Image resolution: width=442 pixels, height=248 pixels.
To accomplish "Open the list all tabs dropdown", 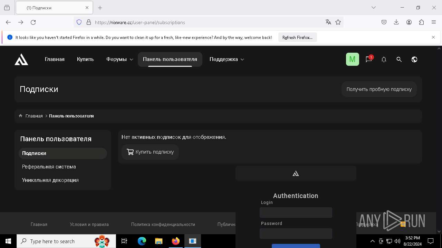I will click(374, 8).
